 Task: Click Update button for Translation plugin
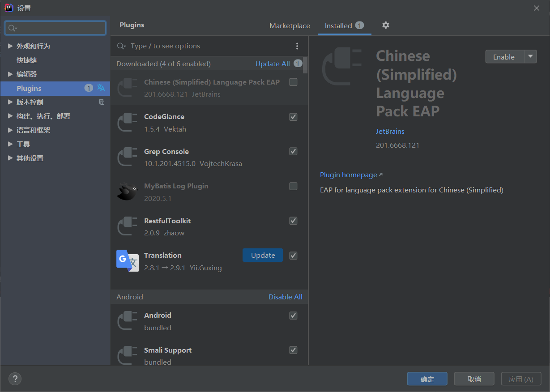tap(263, 255)
